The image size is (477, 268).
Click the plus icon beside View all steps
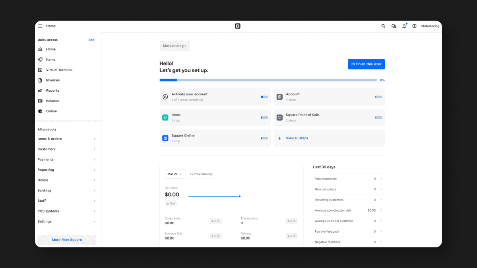(x=279, y=138)
